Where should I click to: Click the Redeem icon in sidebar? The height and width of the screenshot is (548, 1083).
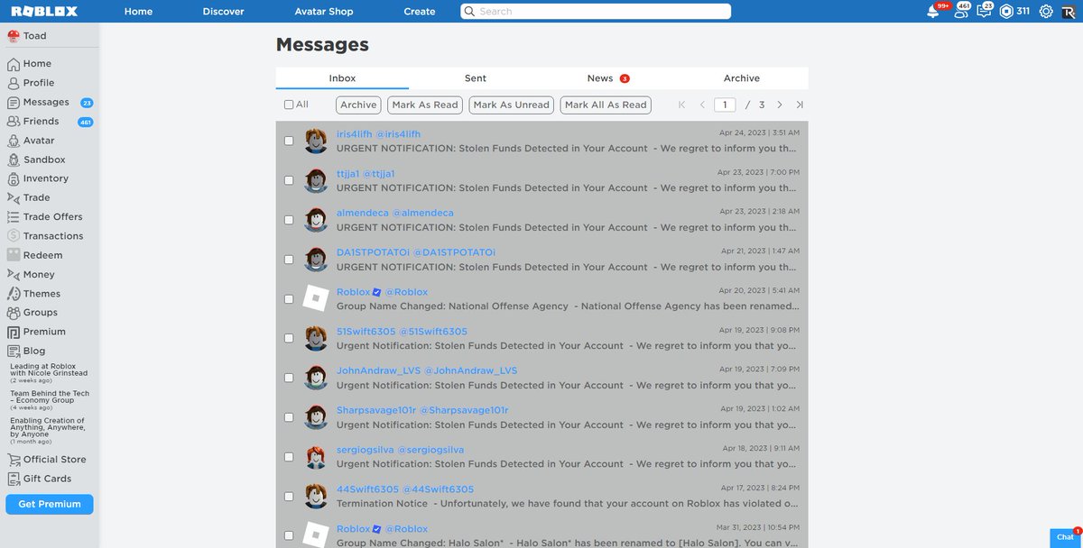(14, 255)
